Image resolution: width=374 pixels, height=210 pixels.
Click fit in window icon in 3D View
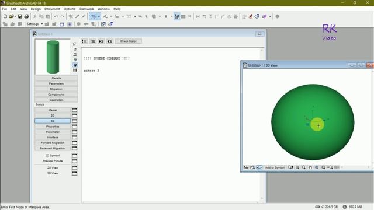click(323, 167)
